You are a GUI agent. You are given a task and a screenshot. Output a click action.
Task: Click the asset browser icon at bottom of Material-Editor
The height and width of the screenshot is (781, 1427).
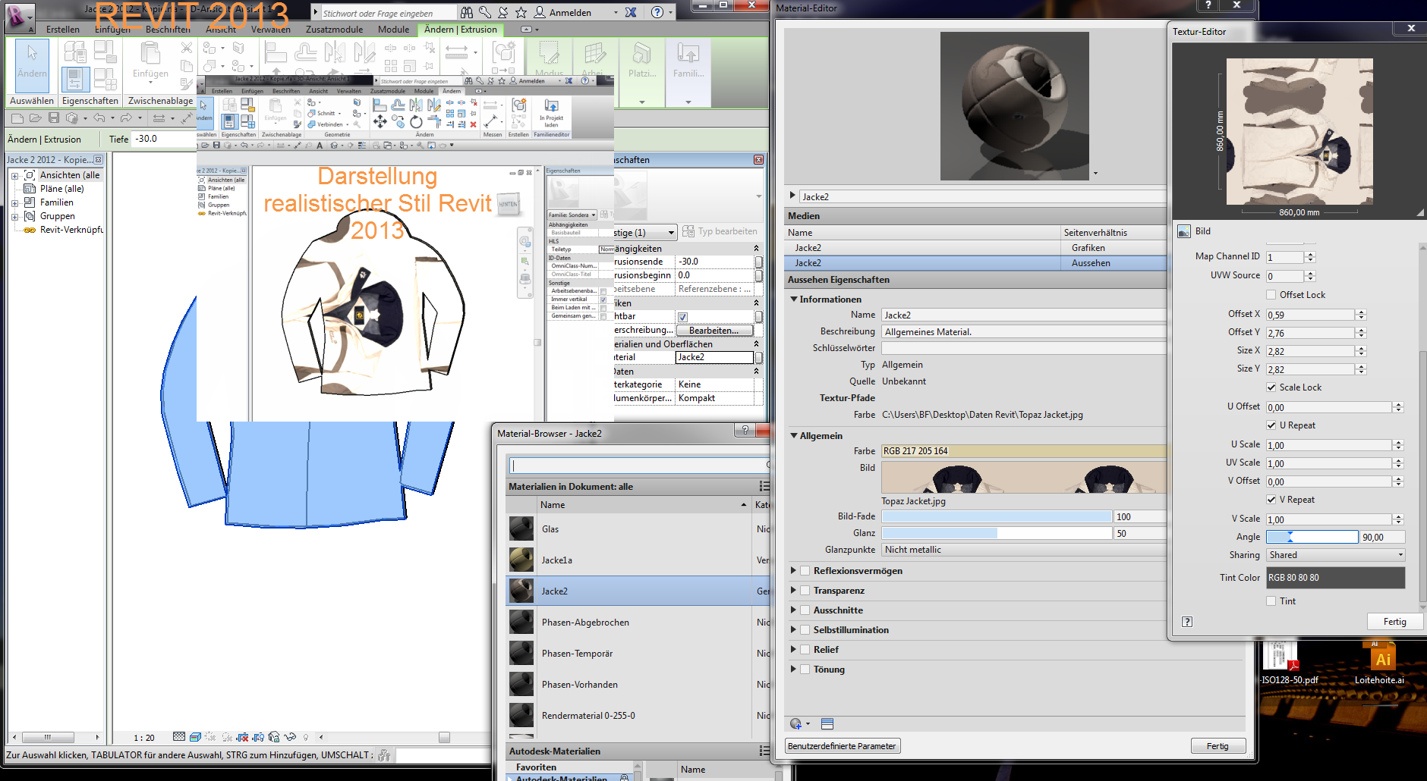click(x=827, y=724)
